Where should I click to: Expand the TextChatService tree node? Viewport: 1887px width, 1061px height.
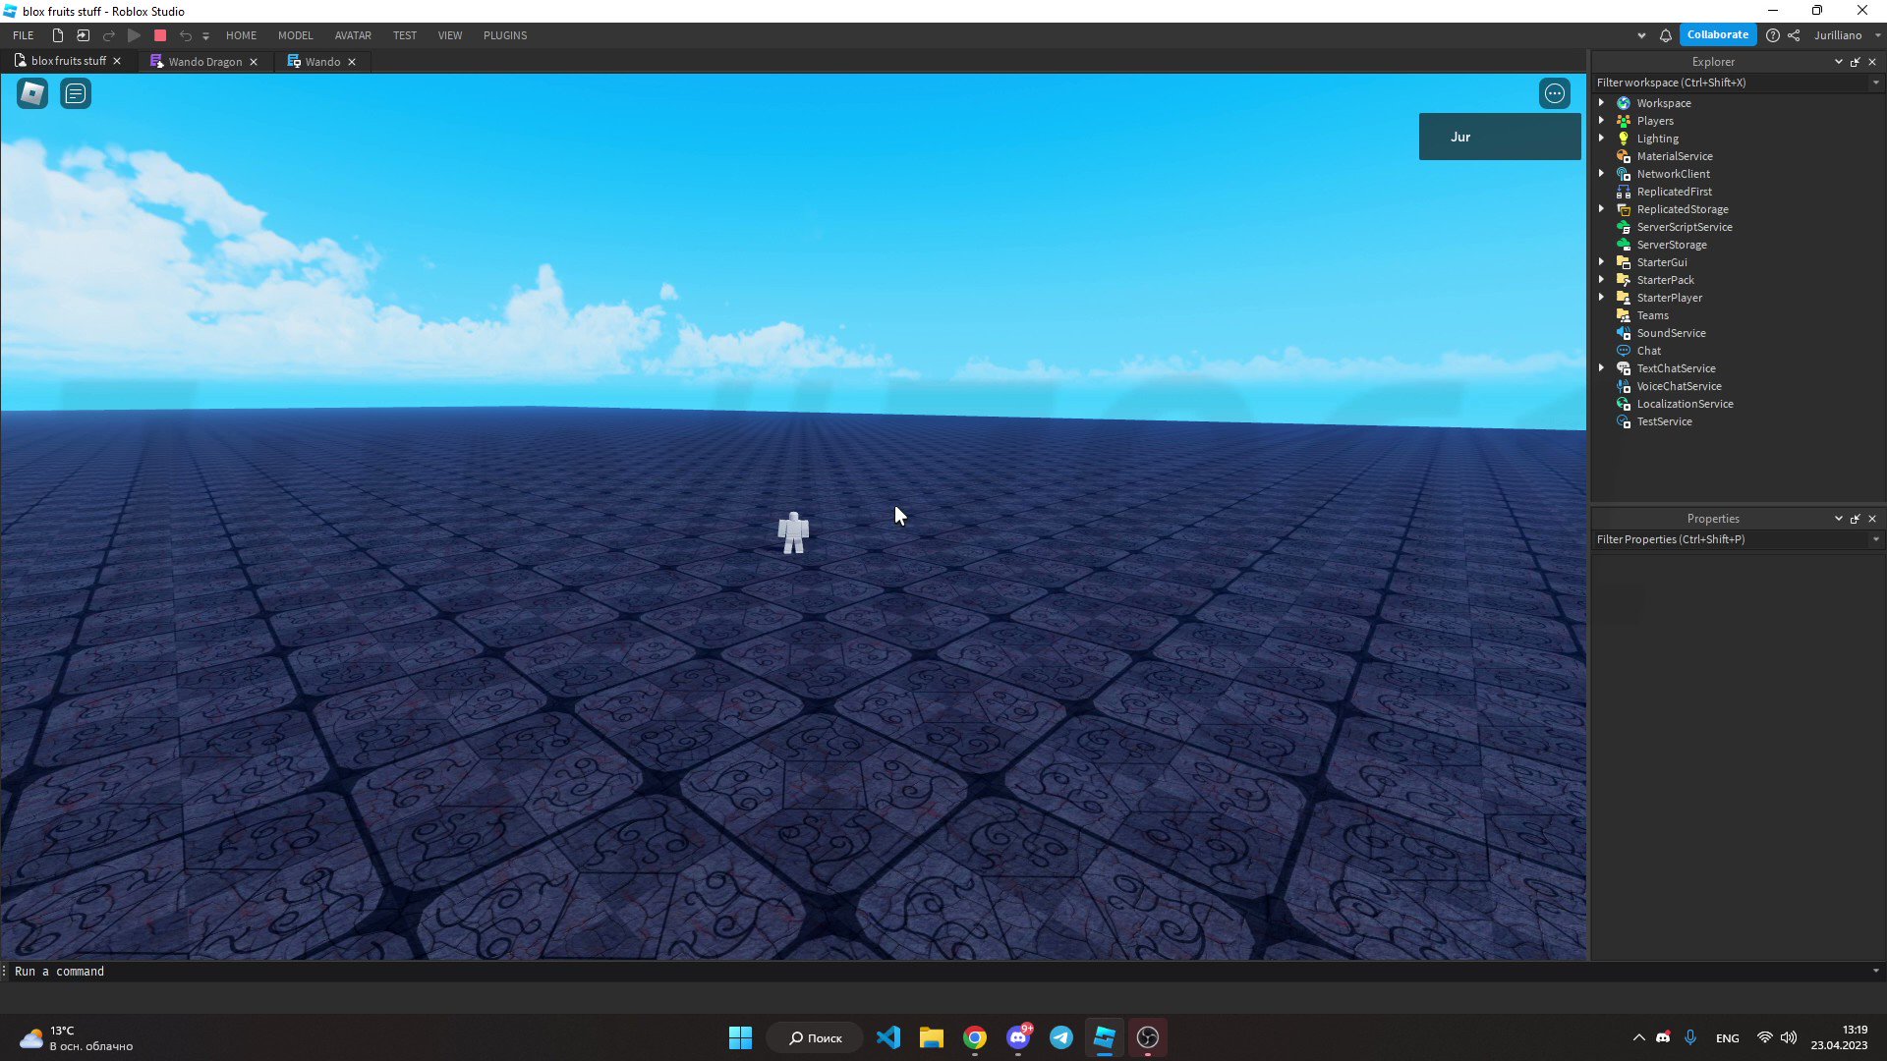[x=1602, y=368]
